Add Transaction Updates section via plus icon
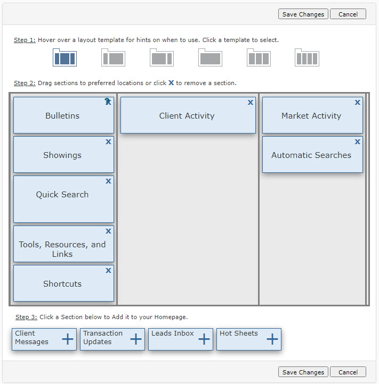The width and height of the screenshot is (379, 384). (x=136, y=339)
